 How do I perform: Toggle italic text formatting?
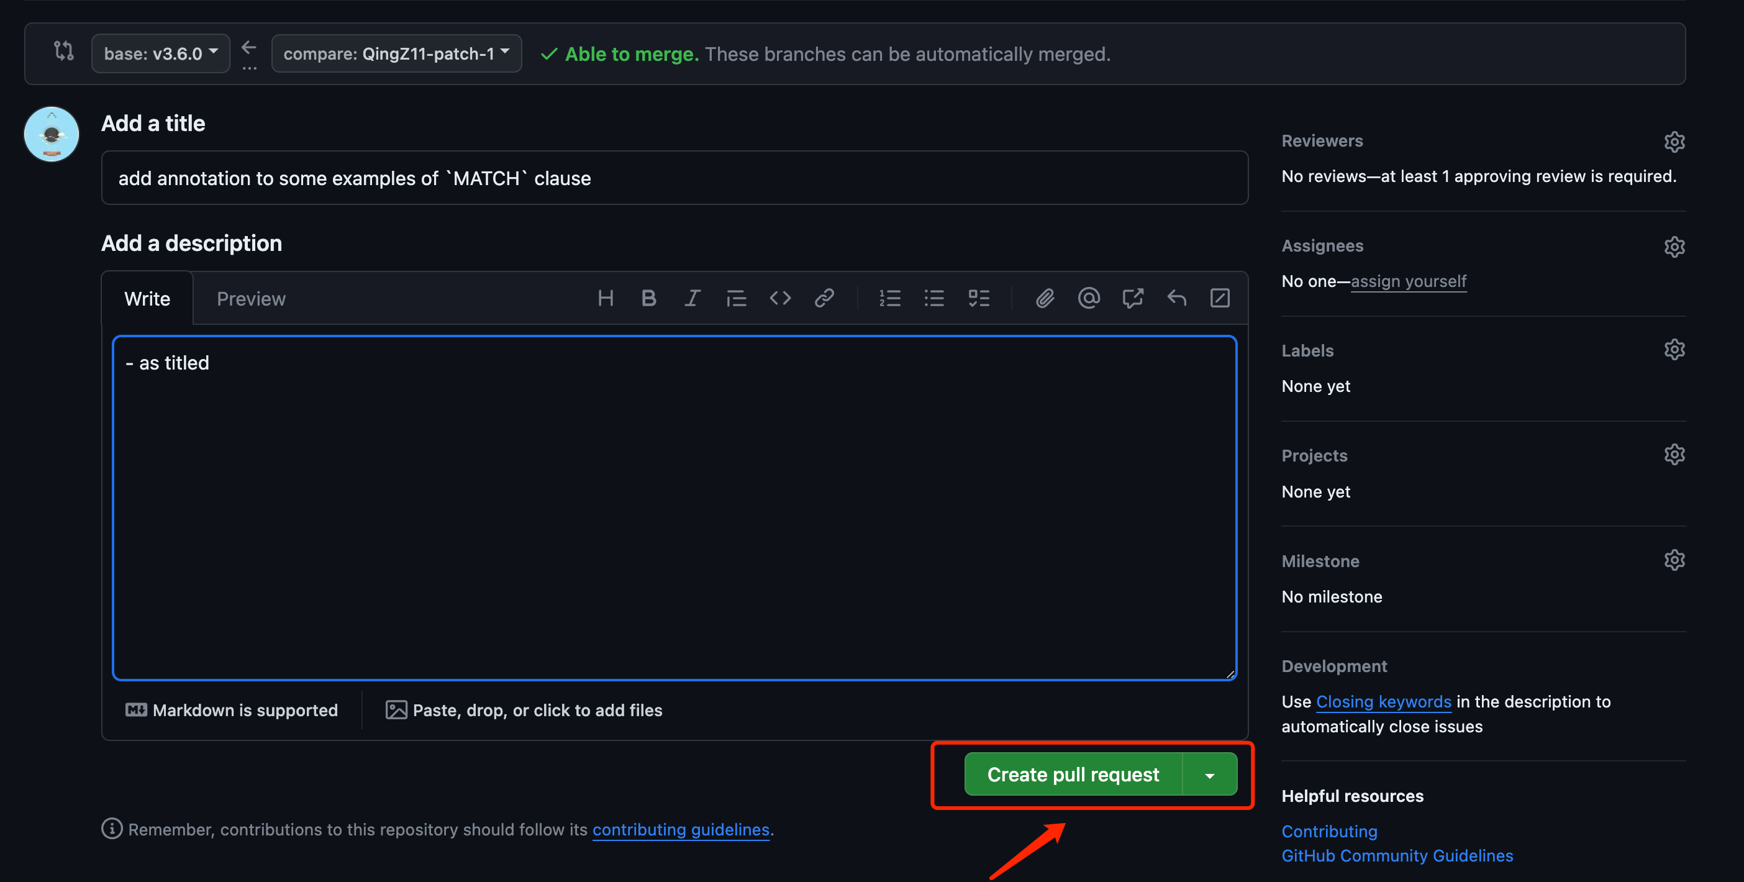tap(692, 299)
